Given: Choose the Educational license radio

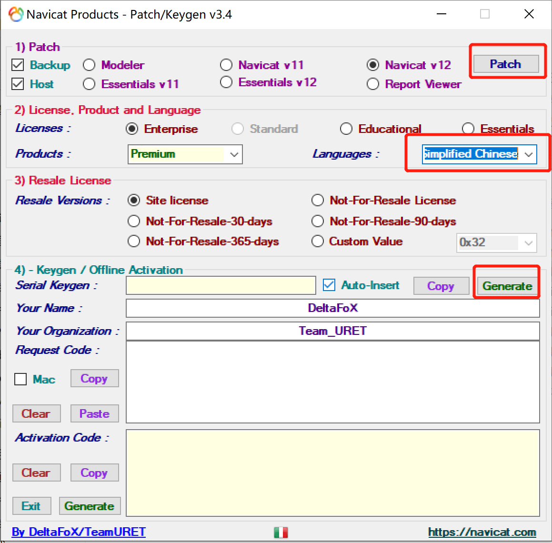Looking at the screenshot, I should click(x=346, y=129).
